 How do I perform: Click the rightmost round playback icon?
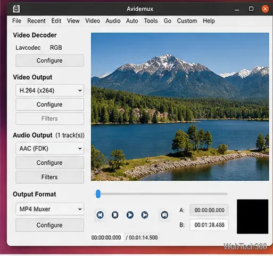(x=164, y=215)
